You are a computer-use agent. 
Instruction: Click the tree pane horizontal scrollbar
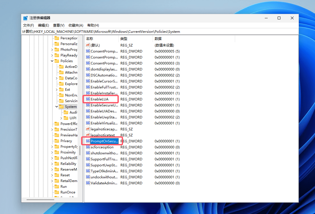pyautogui.click(x=41, y=200)
